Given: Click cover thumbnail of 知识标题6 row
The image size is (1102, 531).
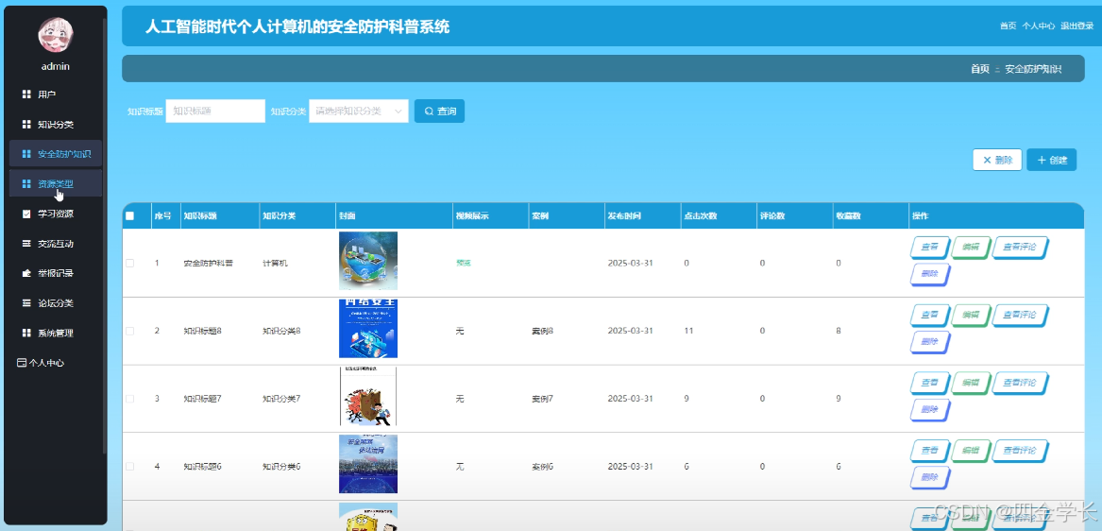Looking at the screenshot, I should [368, 464].
